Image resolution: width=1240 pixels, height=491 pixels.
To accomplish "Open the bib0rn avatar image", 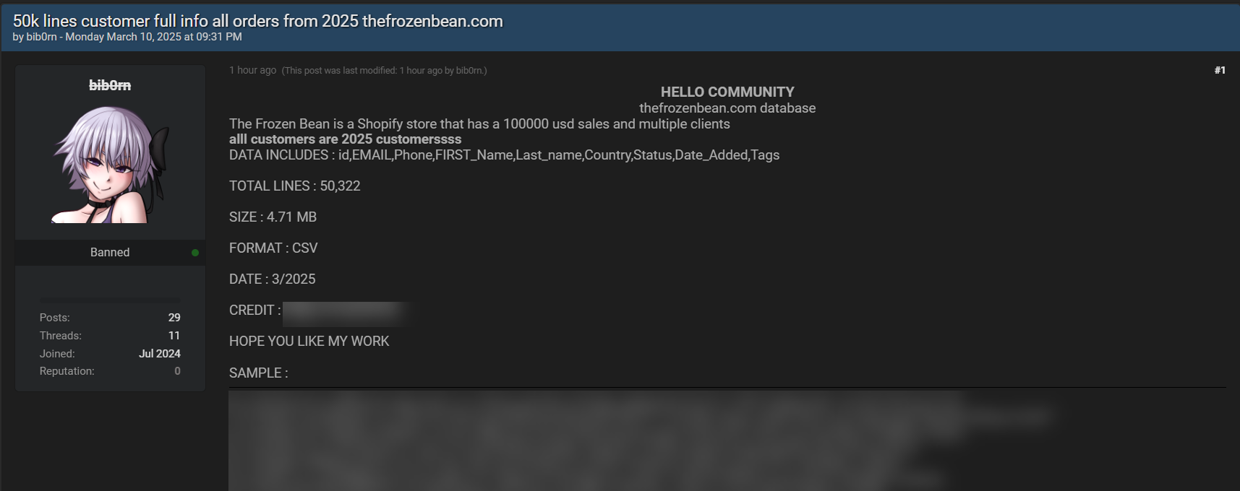I will pos(110,165).
